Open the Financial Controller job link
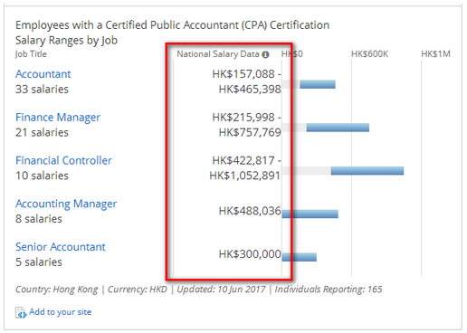Viewport: 467px width, 333px height. pyautogui.click(x=63, y=160)
